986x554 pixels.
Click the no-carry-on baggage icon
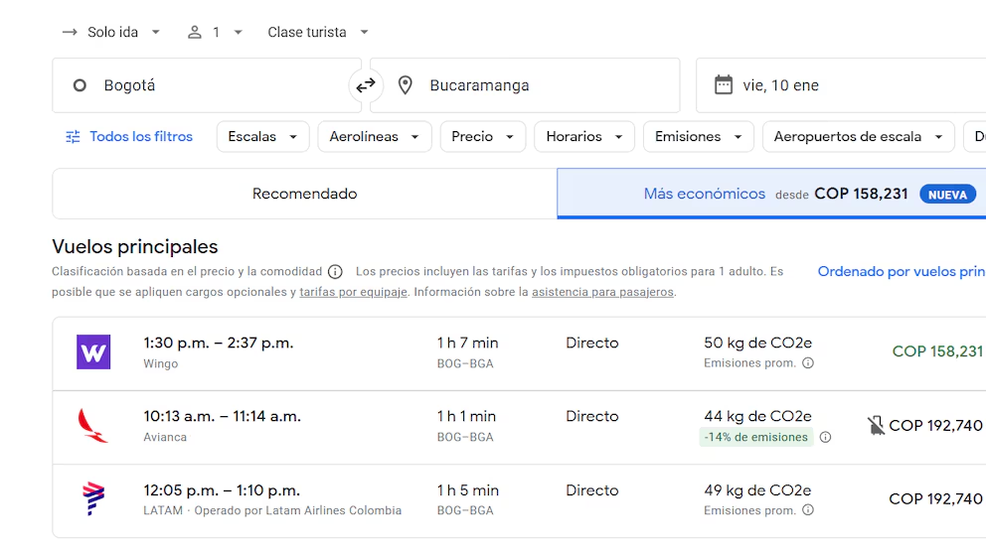point(876,426)
